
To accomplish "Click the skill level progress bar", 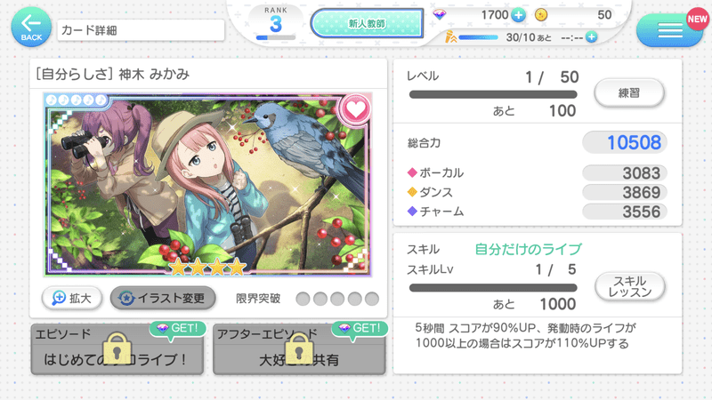I will pyautogui.click(x=493, y=288).
